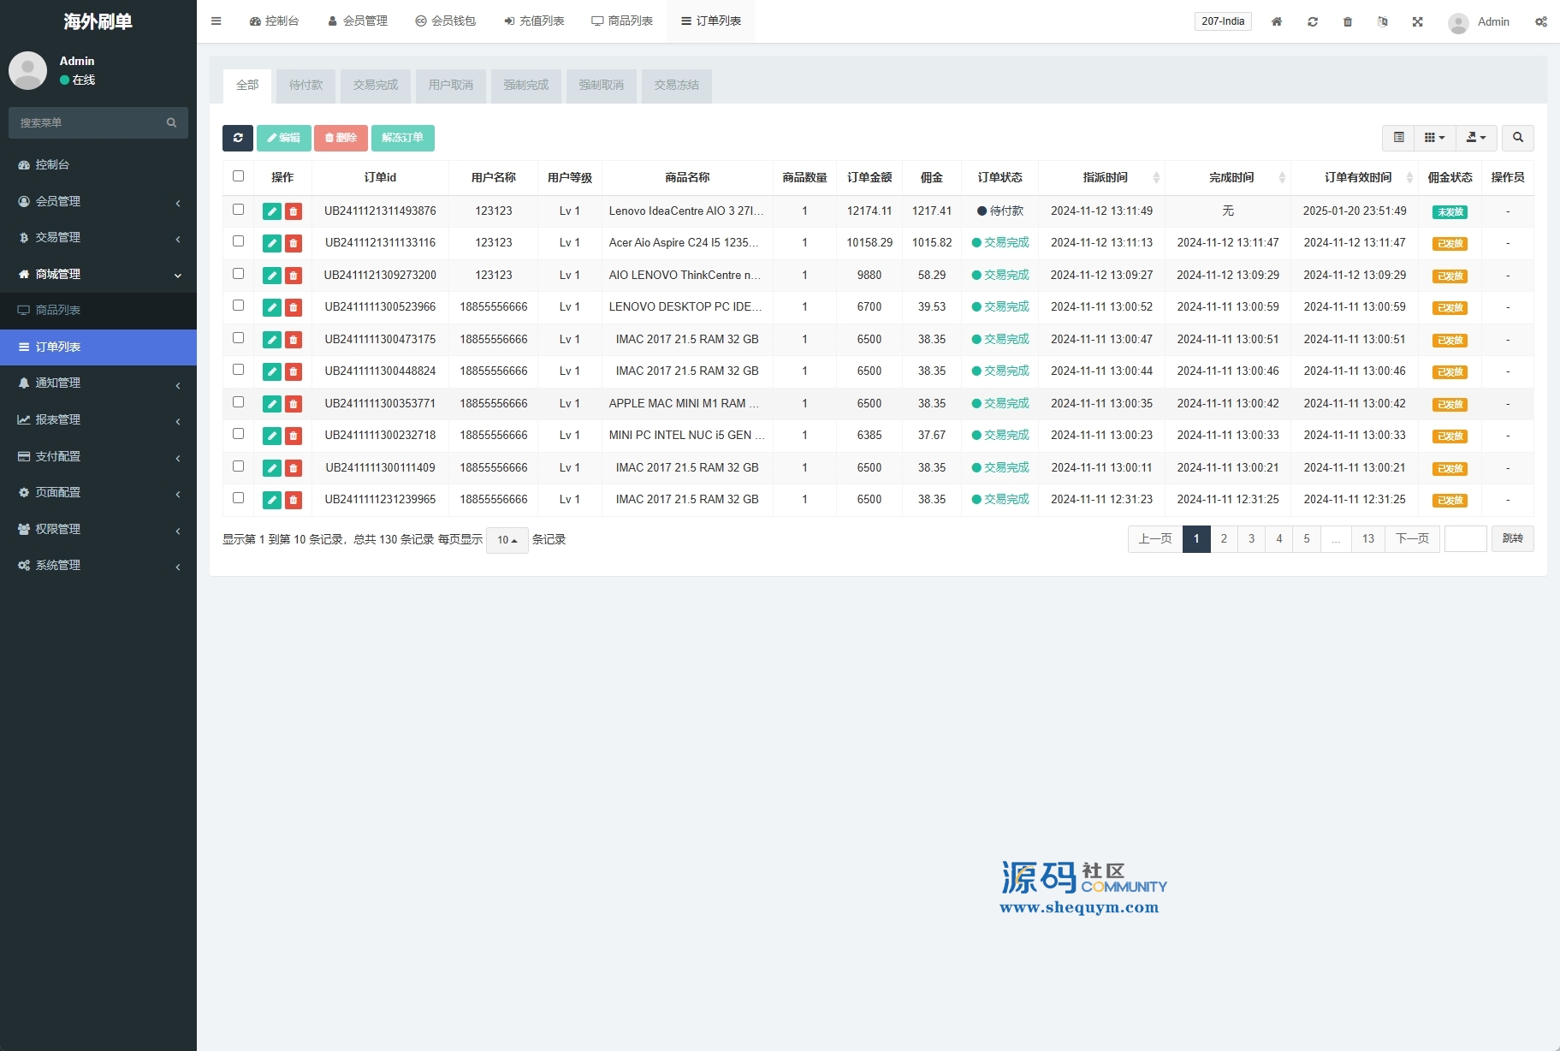The height and width of the screenshot is (1051, 1560).
Task: Open the table search icon button
Action: pos(1517,138)
